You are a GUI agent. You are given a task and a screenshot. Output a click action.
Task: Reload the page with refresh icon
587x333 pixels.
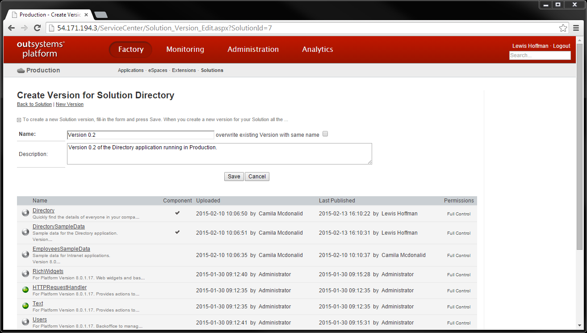coord(38,28)
